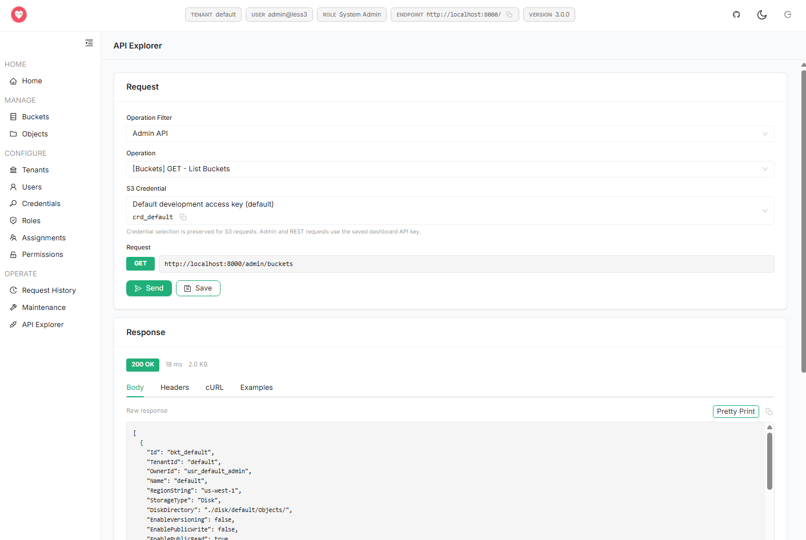Expand the Operation dropdown list
806x540 pixels.
450,169
